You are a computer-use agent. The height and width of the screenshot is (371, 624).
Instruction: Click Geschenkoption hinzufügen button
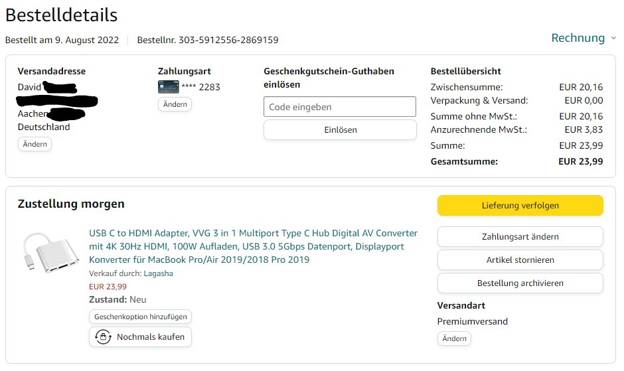(x=140, y=317)
